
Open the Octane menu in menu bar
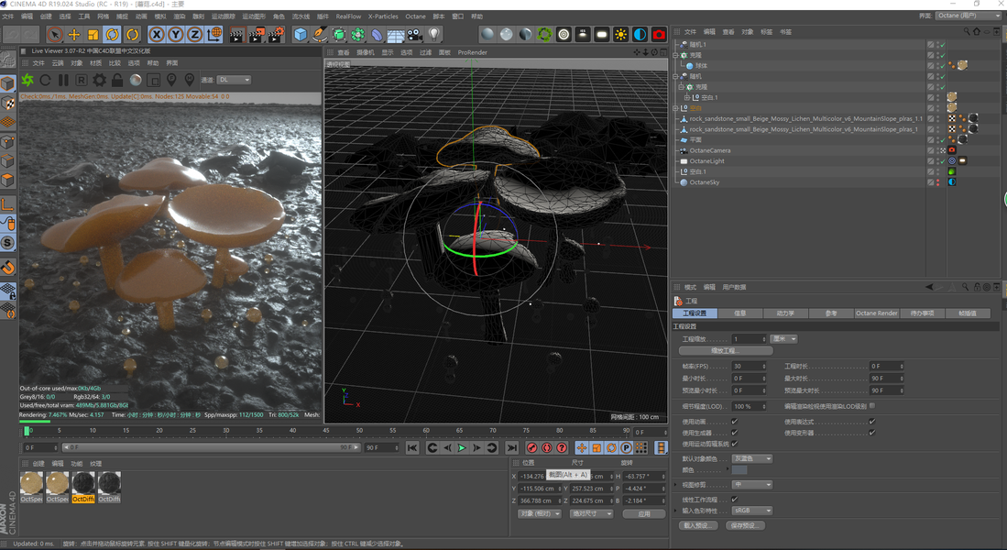coord(415,16)
